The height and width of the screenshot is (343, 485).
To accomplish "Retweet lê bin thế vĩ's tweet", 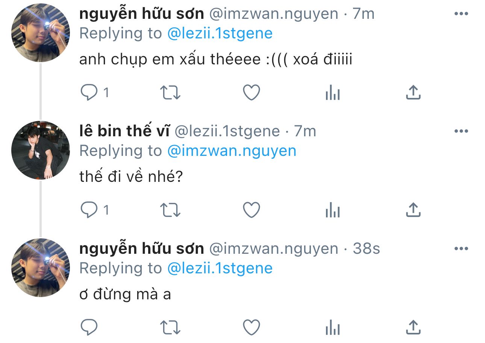I will point(170,210).
